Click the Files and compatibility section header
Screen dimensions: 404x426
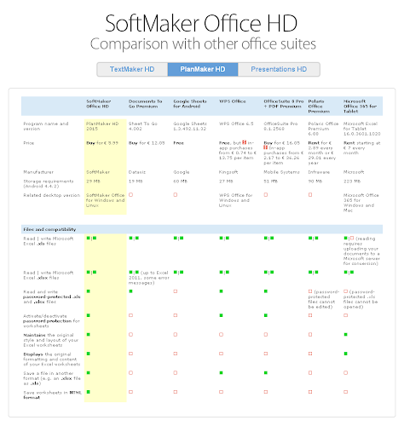49,229
